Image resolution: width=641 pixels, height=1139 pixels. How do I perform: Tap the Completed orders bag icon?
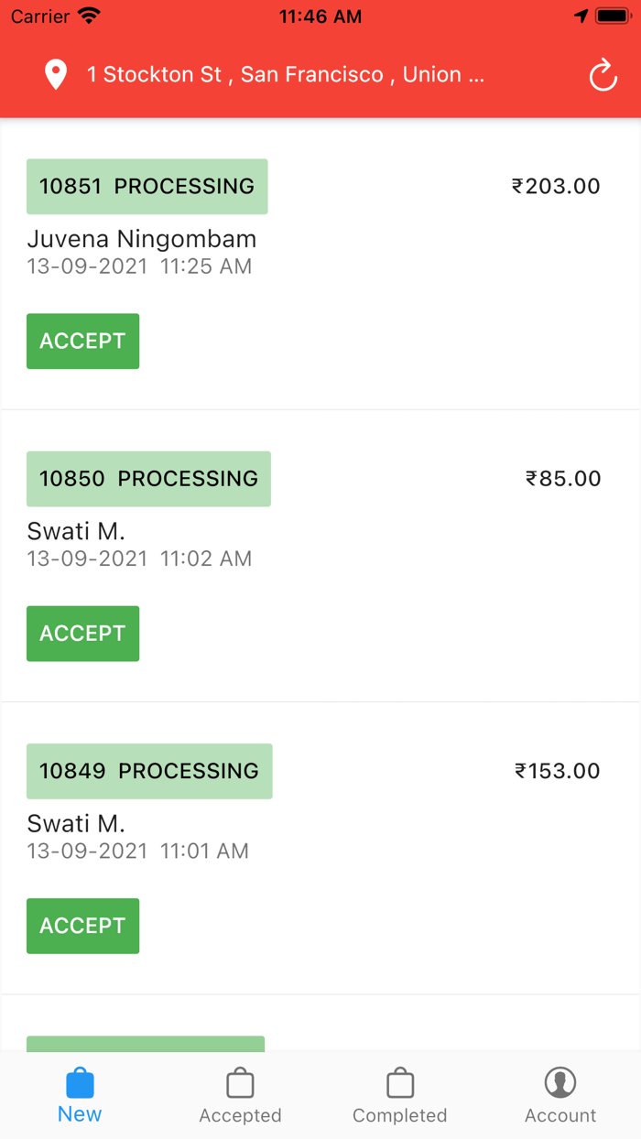pos(399,1082)
